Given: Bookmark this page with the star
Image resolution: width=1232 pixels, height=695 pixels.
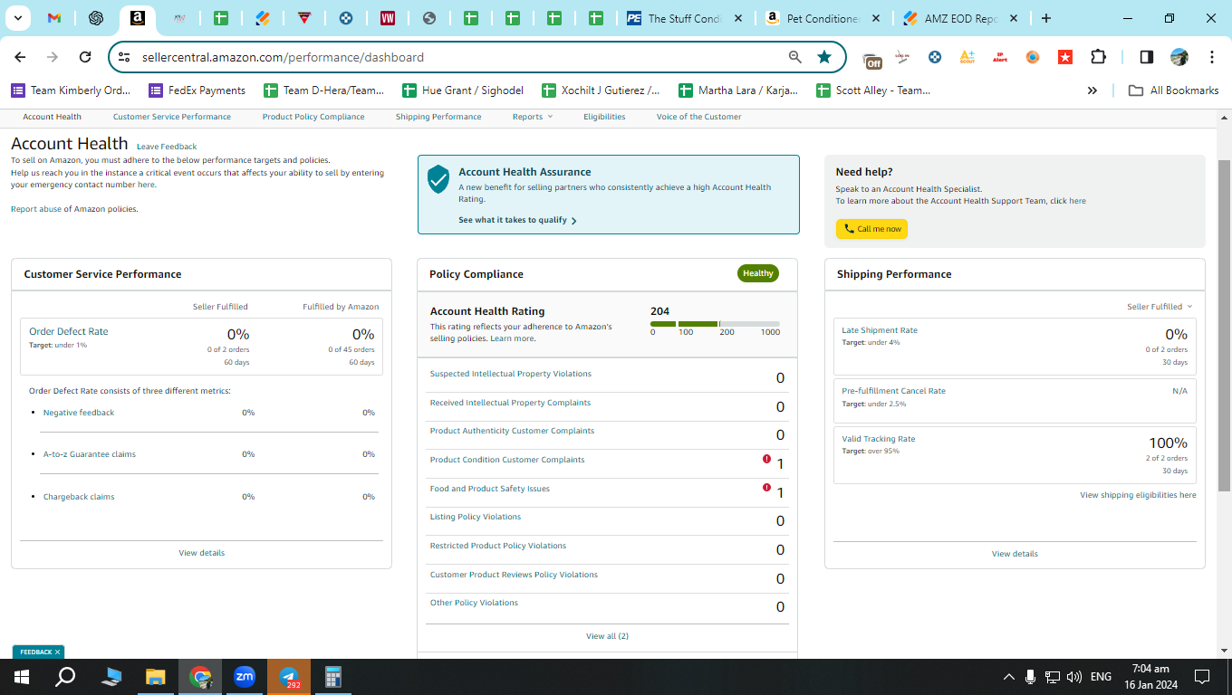Looking at the screenshot, I should tap(824, 57).
